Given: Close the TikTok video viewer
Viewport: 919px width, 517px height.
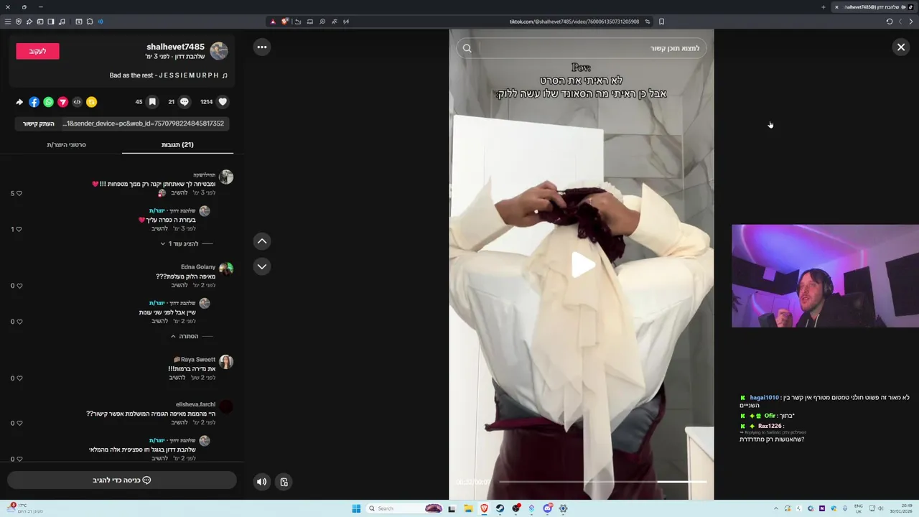Looking at the screenshot, I should pos(900,47).
